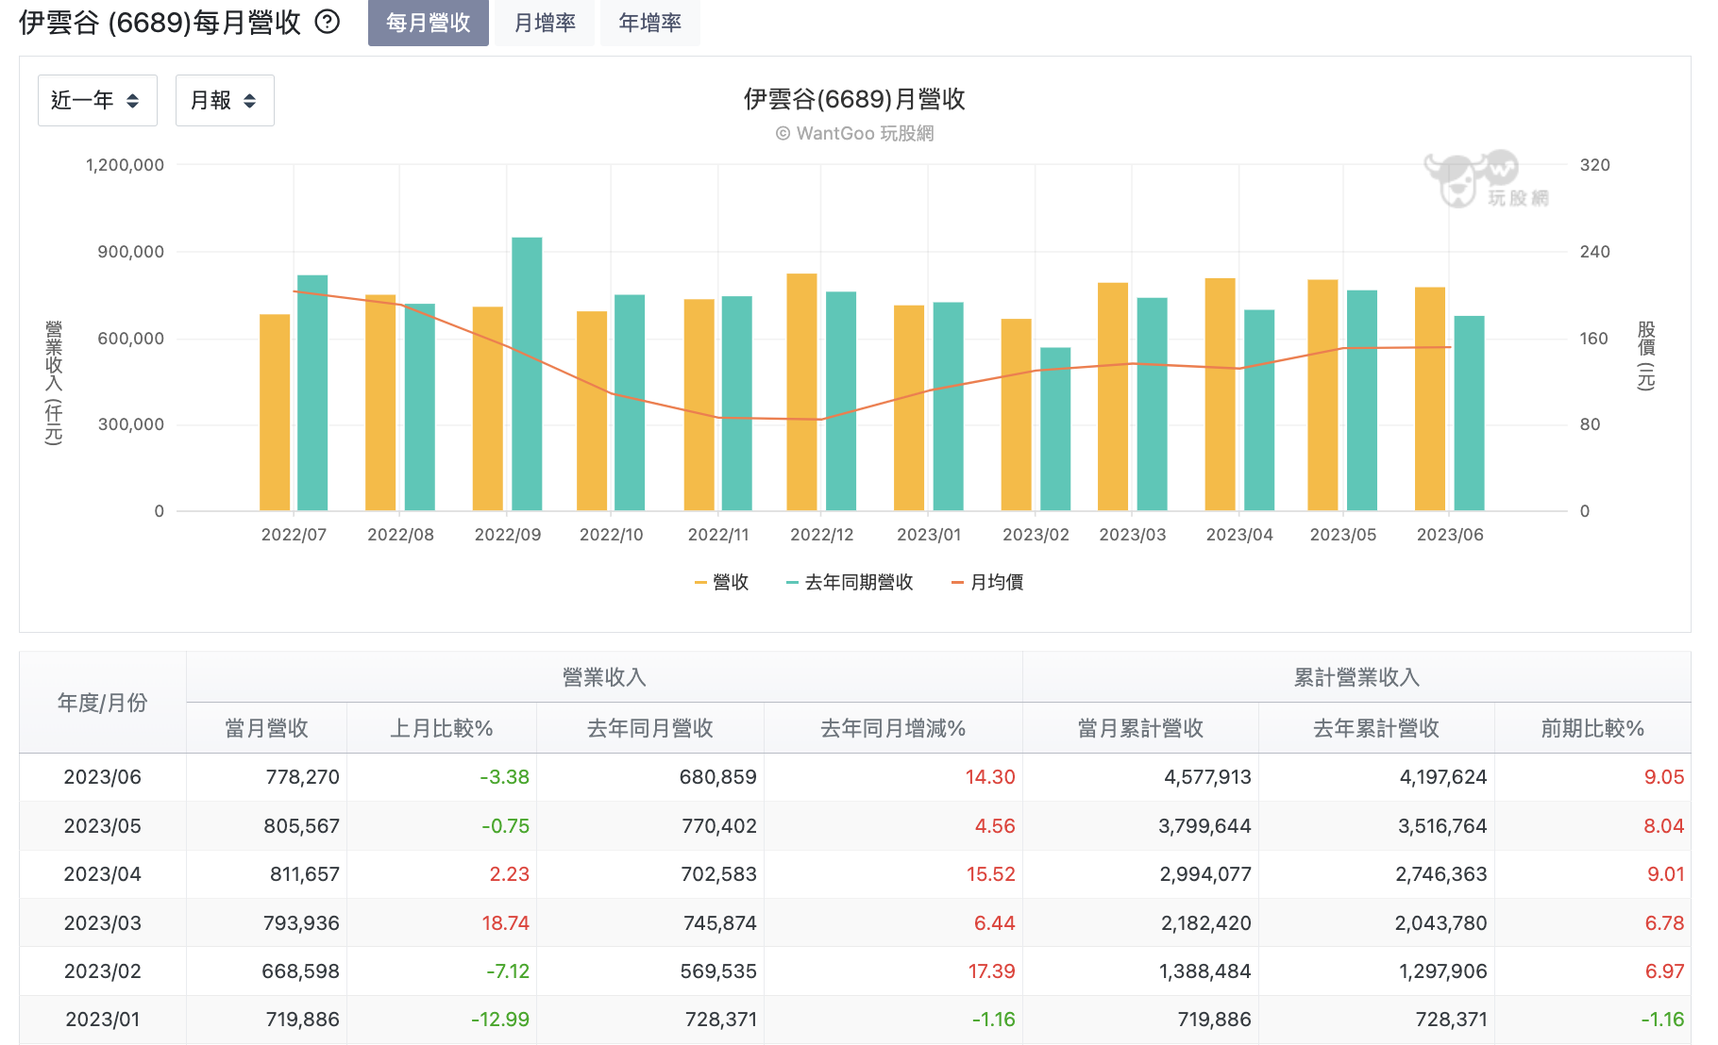Select the 2023/06 table row label
1718x1045 pixels.
102,777
